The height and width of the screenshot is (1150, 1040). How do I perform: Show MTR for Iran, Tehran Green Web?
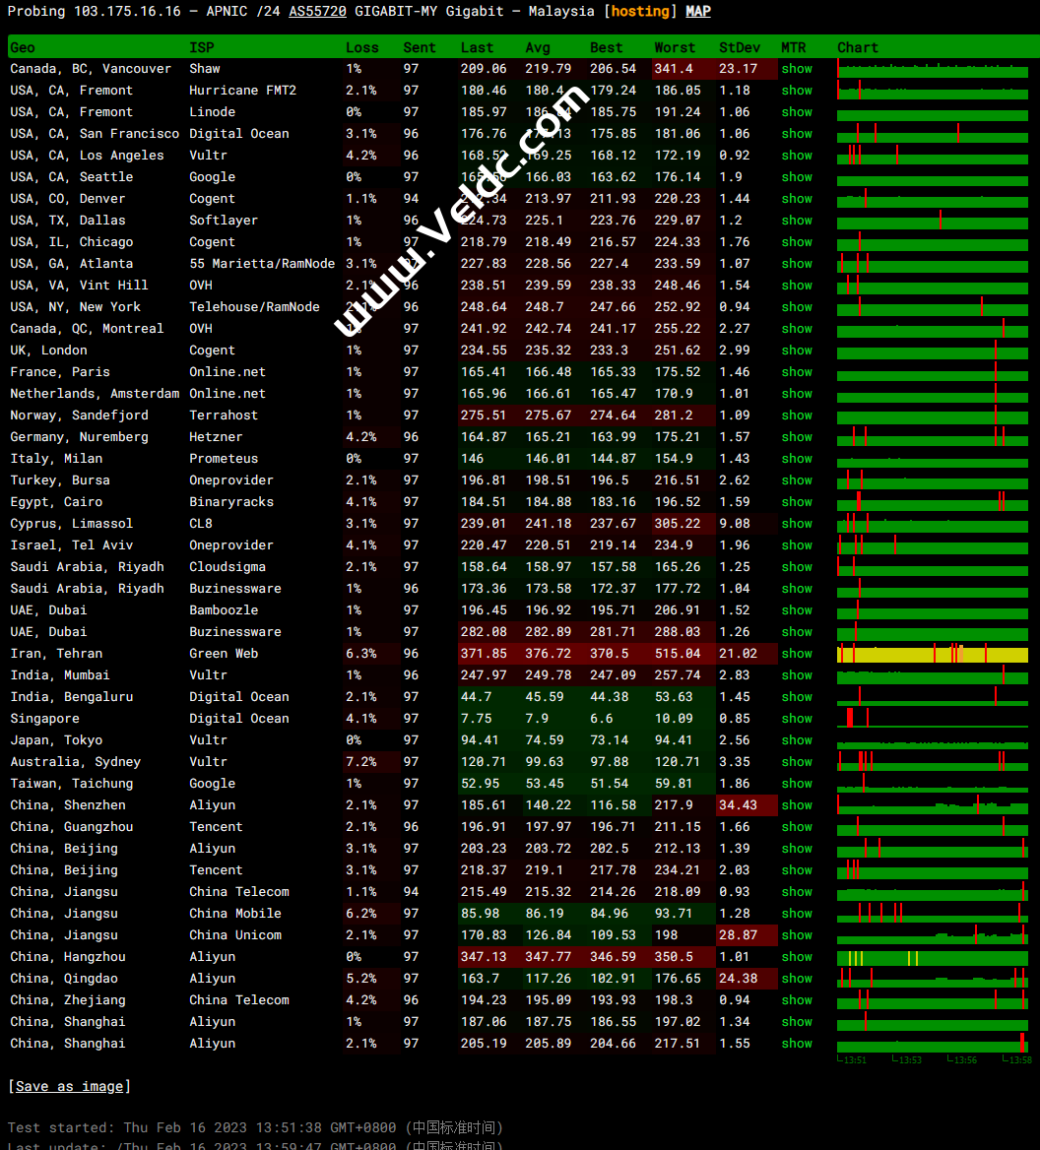pyautogui.click(x=797, y=654)
